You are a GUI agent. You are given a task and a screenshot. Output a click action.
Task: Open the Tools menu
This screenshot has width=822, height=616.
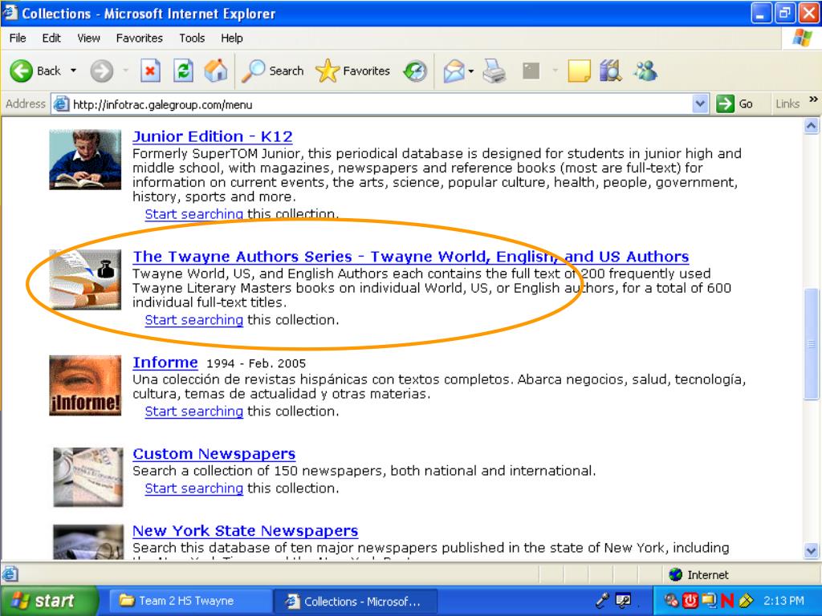coord(192,38)
